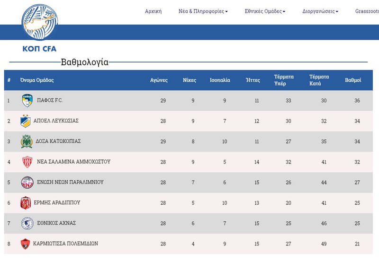Click the Βαθμοί column header
The width and height of the screenshot is (379, 262).
tap(353, 80)
